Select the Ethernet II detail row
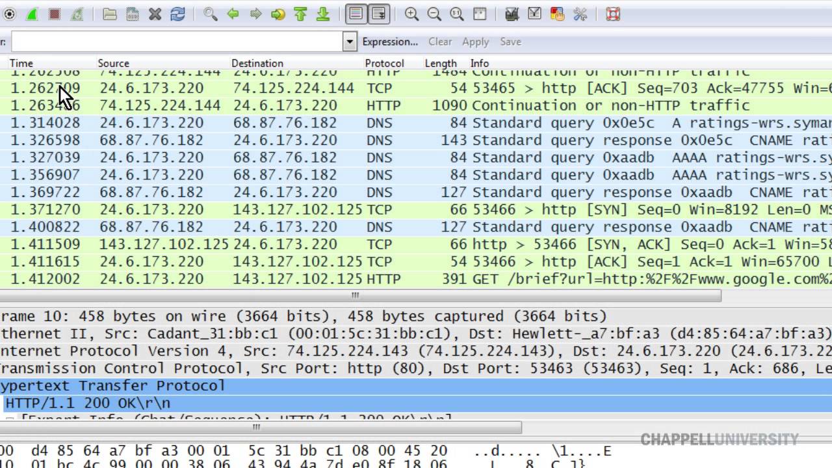The image size is (832, 468). click(x=416, y=334)
